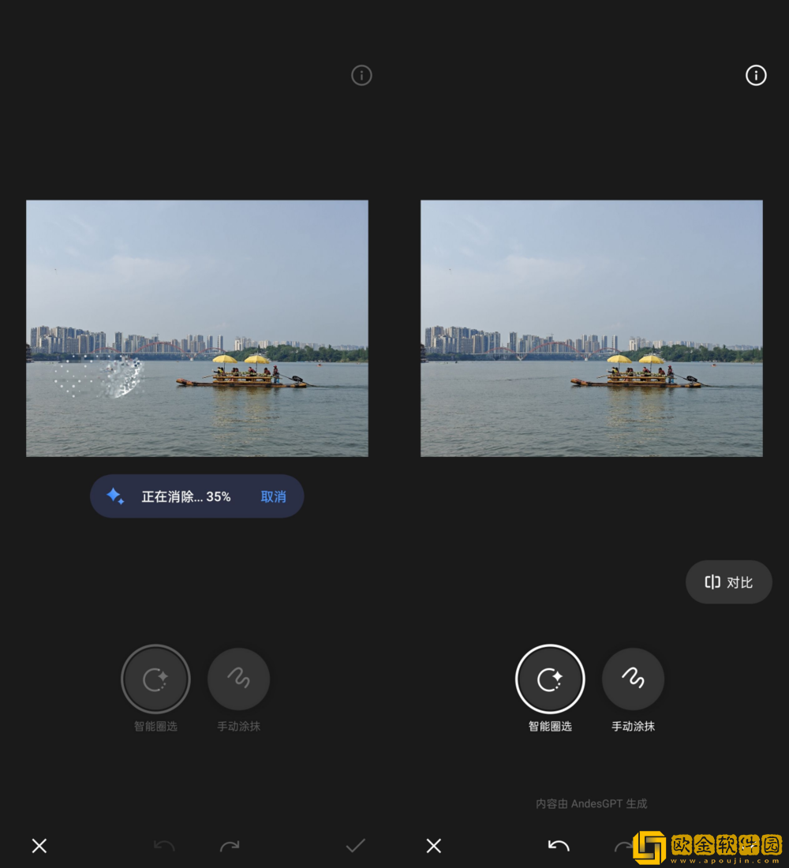Close the right editor with the X button

[x=433, y=845]
